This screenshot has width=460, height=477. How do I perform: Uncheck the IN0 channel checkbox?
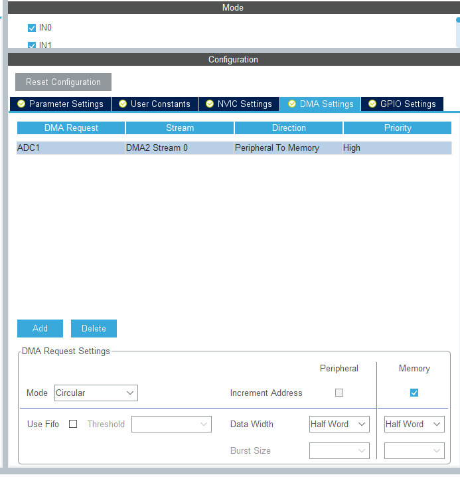(32, 28)
